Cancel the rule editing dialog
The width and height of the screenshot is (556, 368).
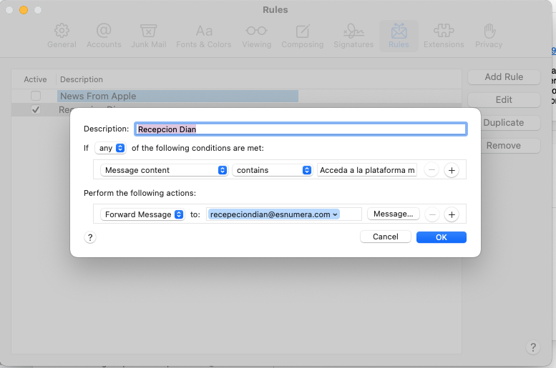pyautogui.click(x=386, y=237)
